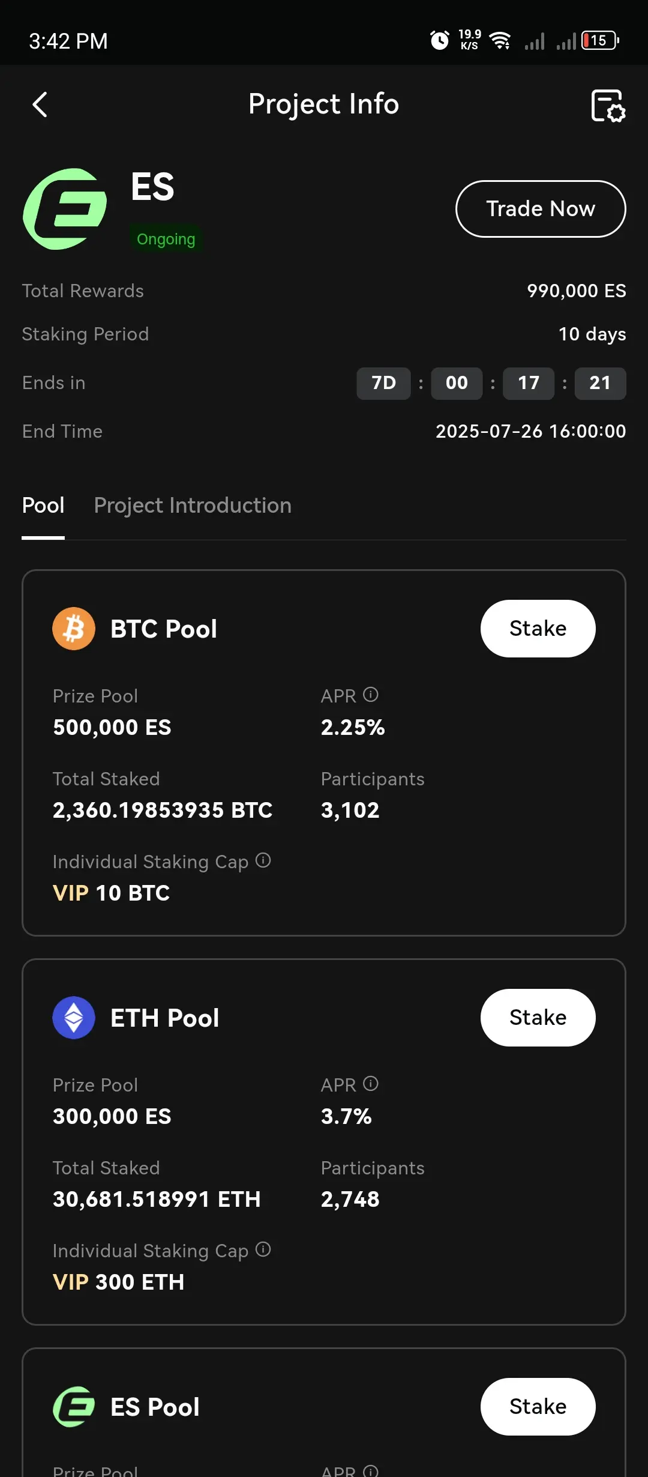Open APR info icon in BTC Pool

pos(371,695)
